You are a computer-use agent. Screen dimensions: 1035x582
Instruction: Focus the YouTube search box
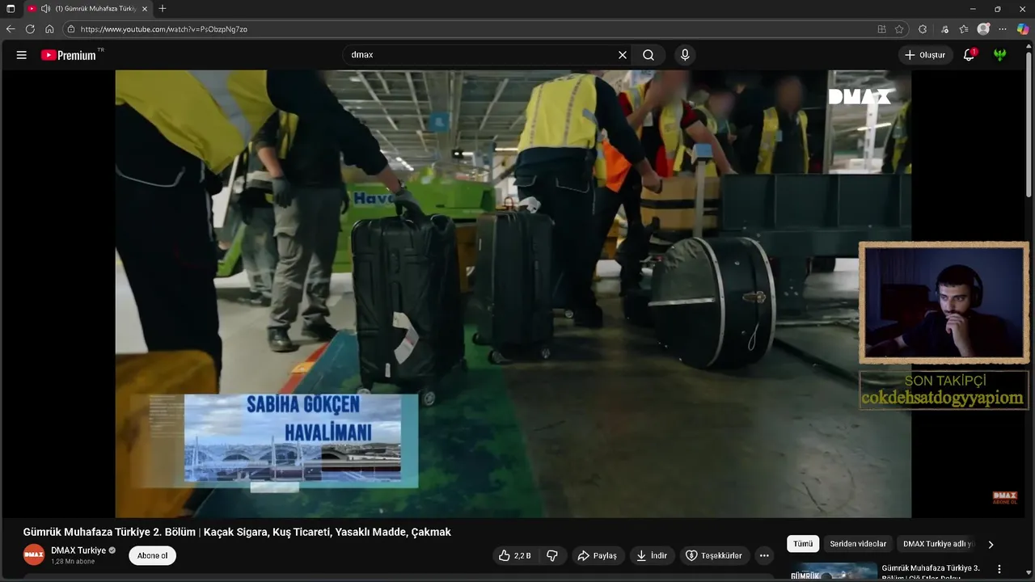pyautogui.click(x=481, y=55)
